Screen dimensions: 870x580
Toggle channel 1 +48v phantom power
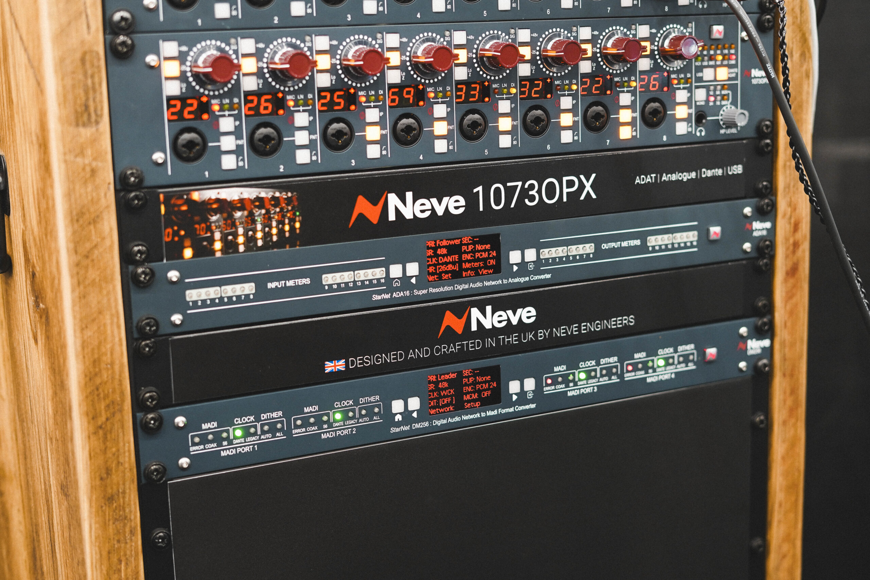coord(171,49)
